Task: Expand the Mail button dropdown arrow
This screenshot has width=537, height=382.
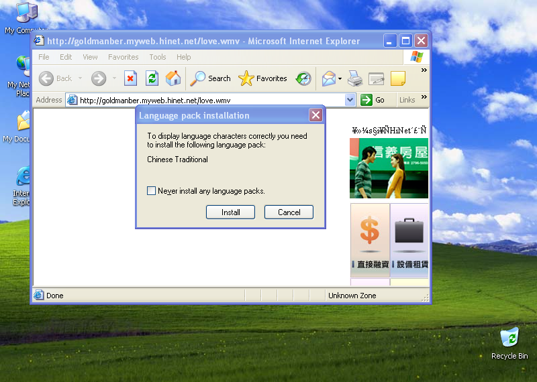Action: 340,78
